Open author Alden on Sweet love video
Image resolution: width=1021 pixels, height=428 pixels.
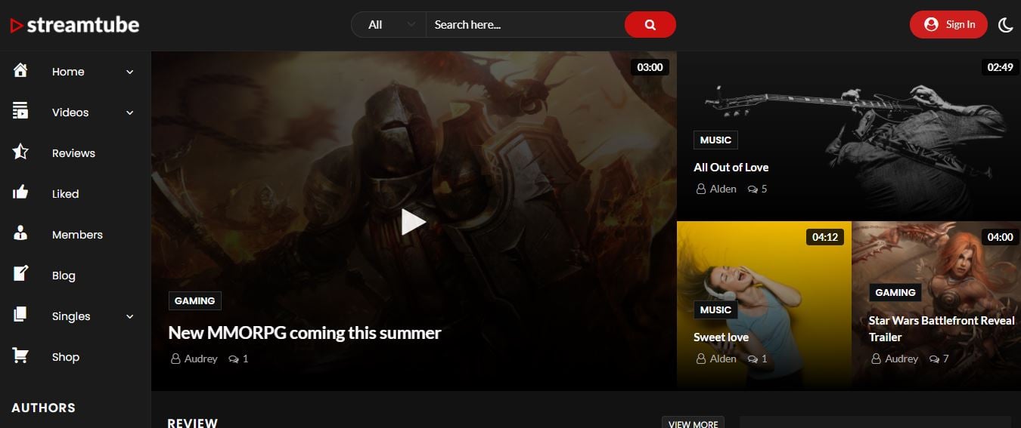723,359
